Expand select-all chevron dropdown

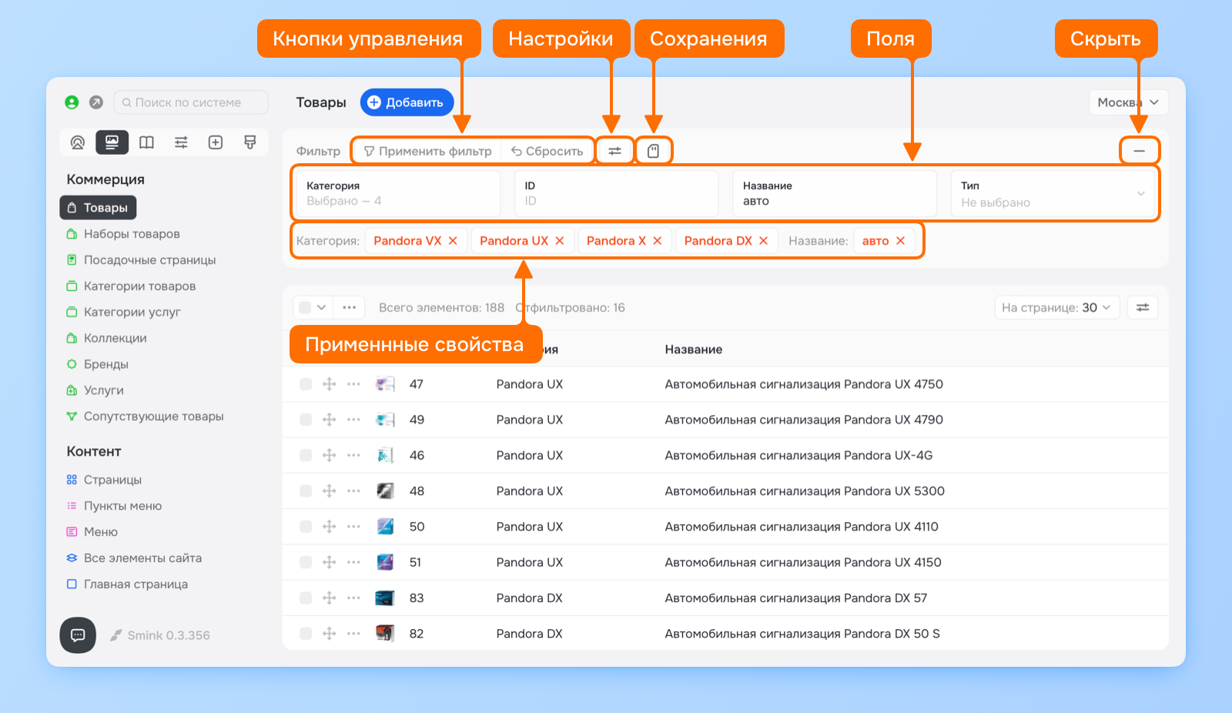click(x=322, y=307)
